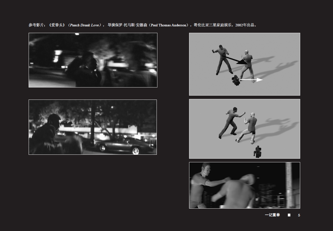
Task: Click the white arrow near the camera
Action: [x=251, y=80]
